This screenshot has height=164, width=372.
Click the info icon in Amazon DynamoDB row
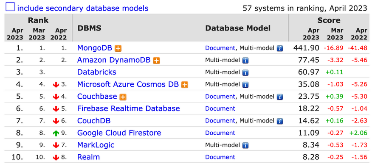coord(245,61)
